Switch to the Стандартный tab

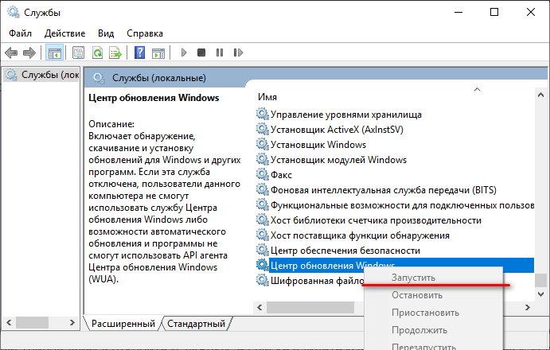click(x=196, y=324)
